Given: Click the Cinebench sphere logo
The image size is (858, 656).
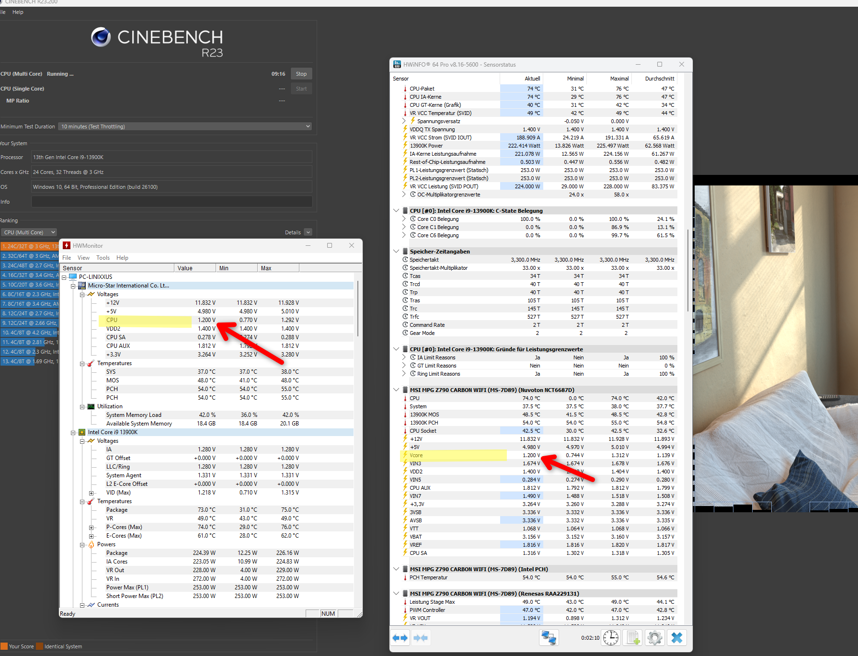Looking at the screenshot, I should point(101,37).
